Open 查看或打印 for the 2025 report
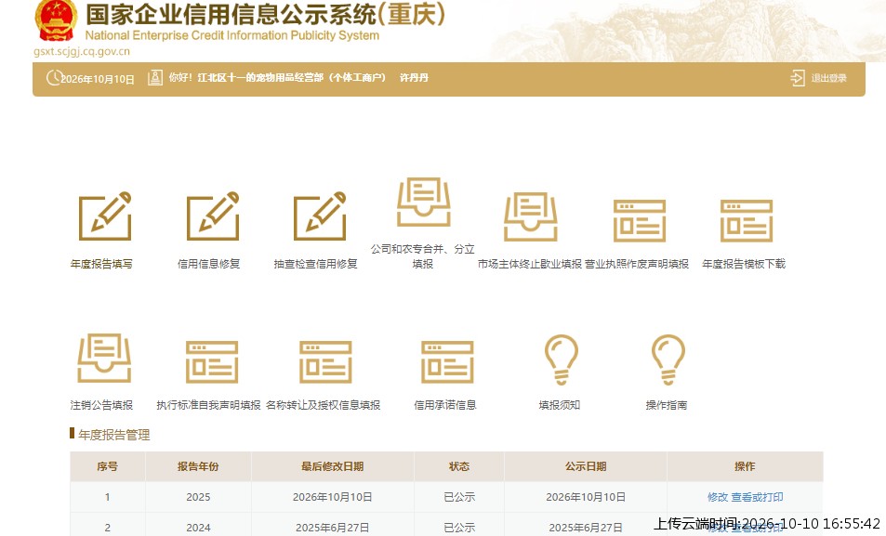This screenshot has width=886, height=536. coord(757,497)
